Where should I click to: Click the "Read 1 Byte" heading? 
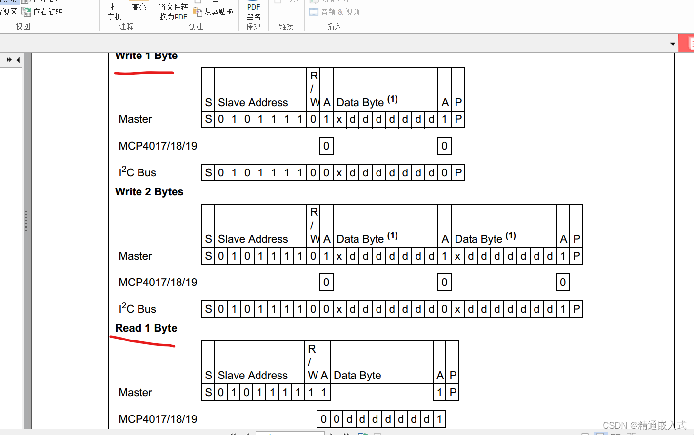pyautogui.click(x=146, y=328)
